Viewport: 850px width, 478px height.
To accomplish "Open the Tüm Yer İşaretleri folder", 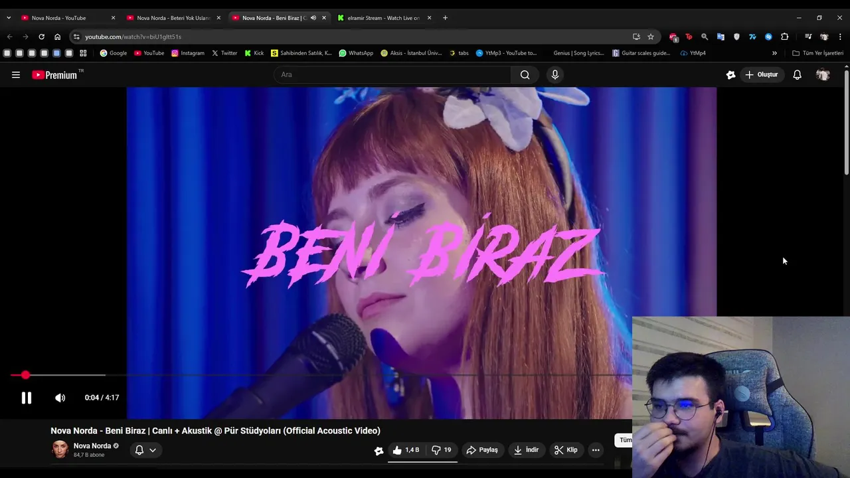I will pyautogui.click(x=817, y=53).
